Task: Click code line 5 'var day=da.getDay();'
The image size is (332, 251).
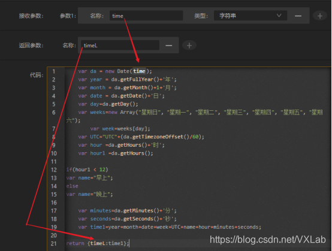Action: pos(108,104)
